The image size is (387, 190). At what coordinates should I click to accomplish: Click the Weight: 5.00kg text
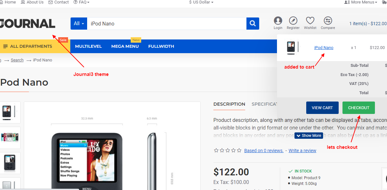[304, 184]
